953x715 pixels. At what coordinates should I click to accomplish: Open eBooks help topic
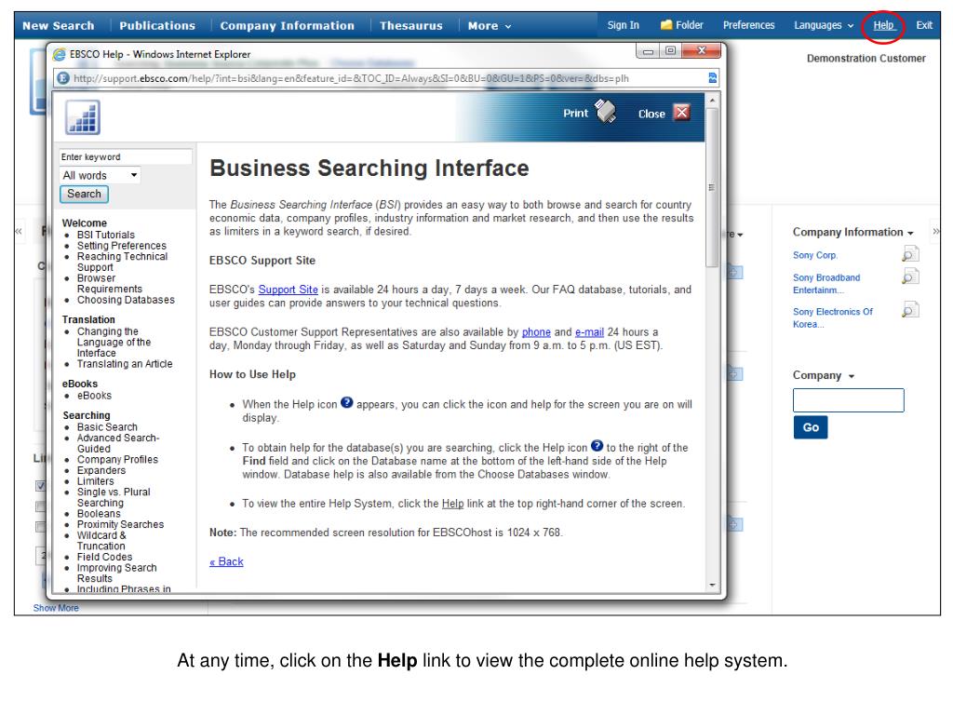pos(94,395)
